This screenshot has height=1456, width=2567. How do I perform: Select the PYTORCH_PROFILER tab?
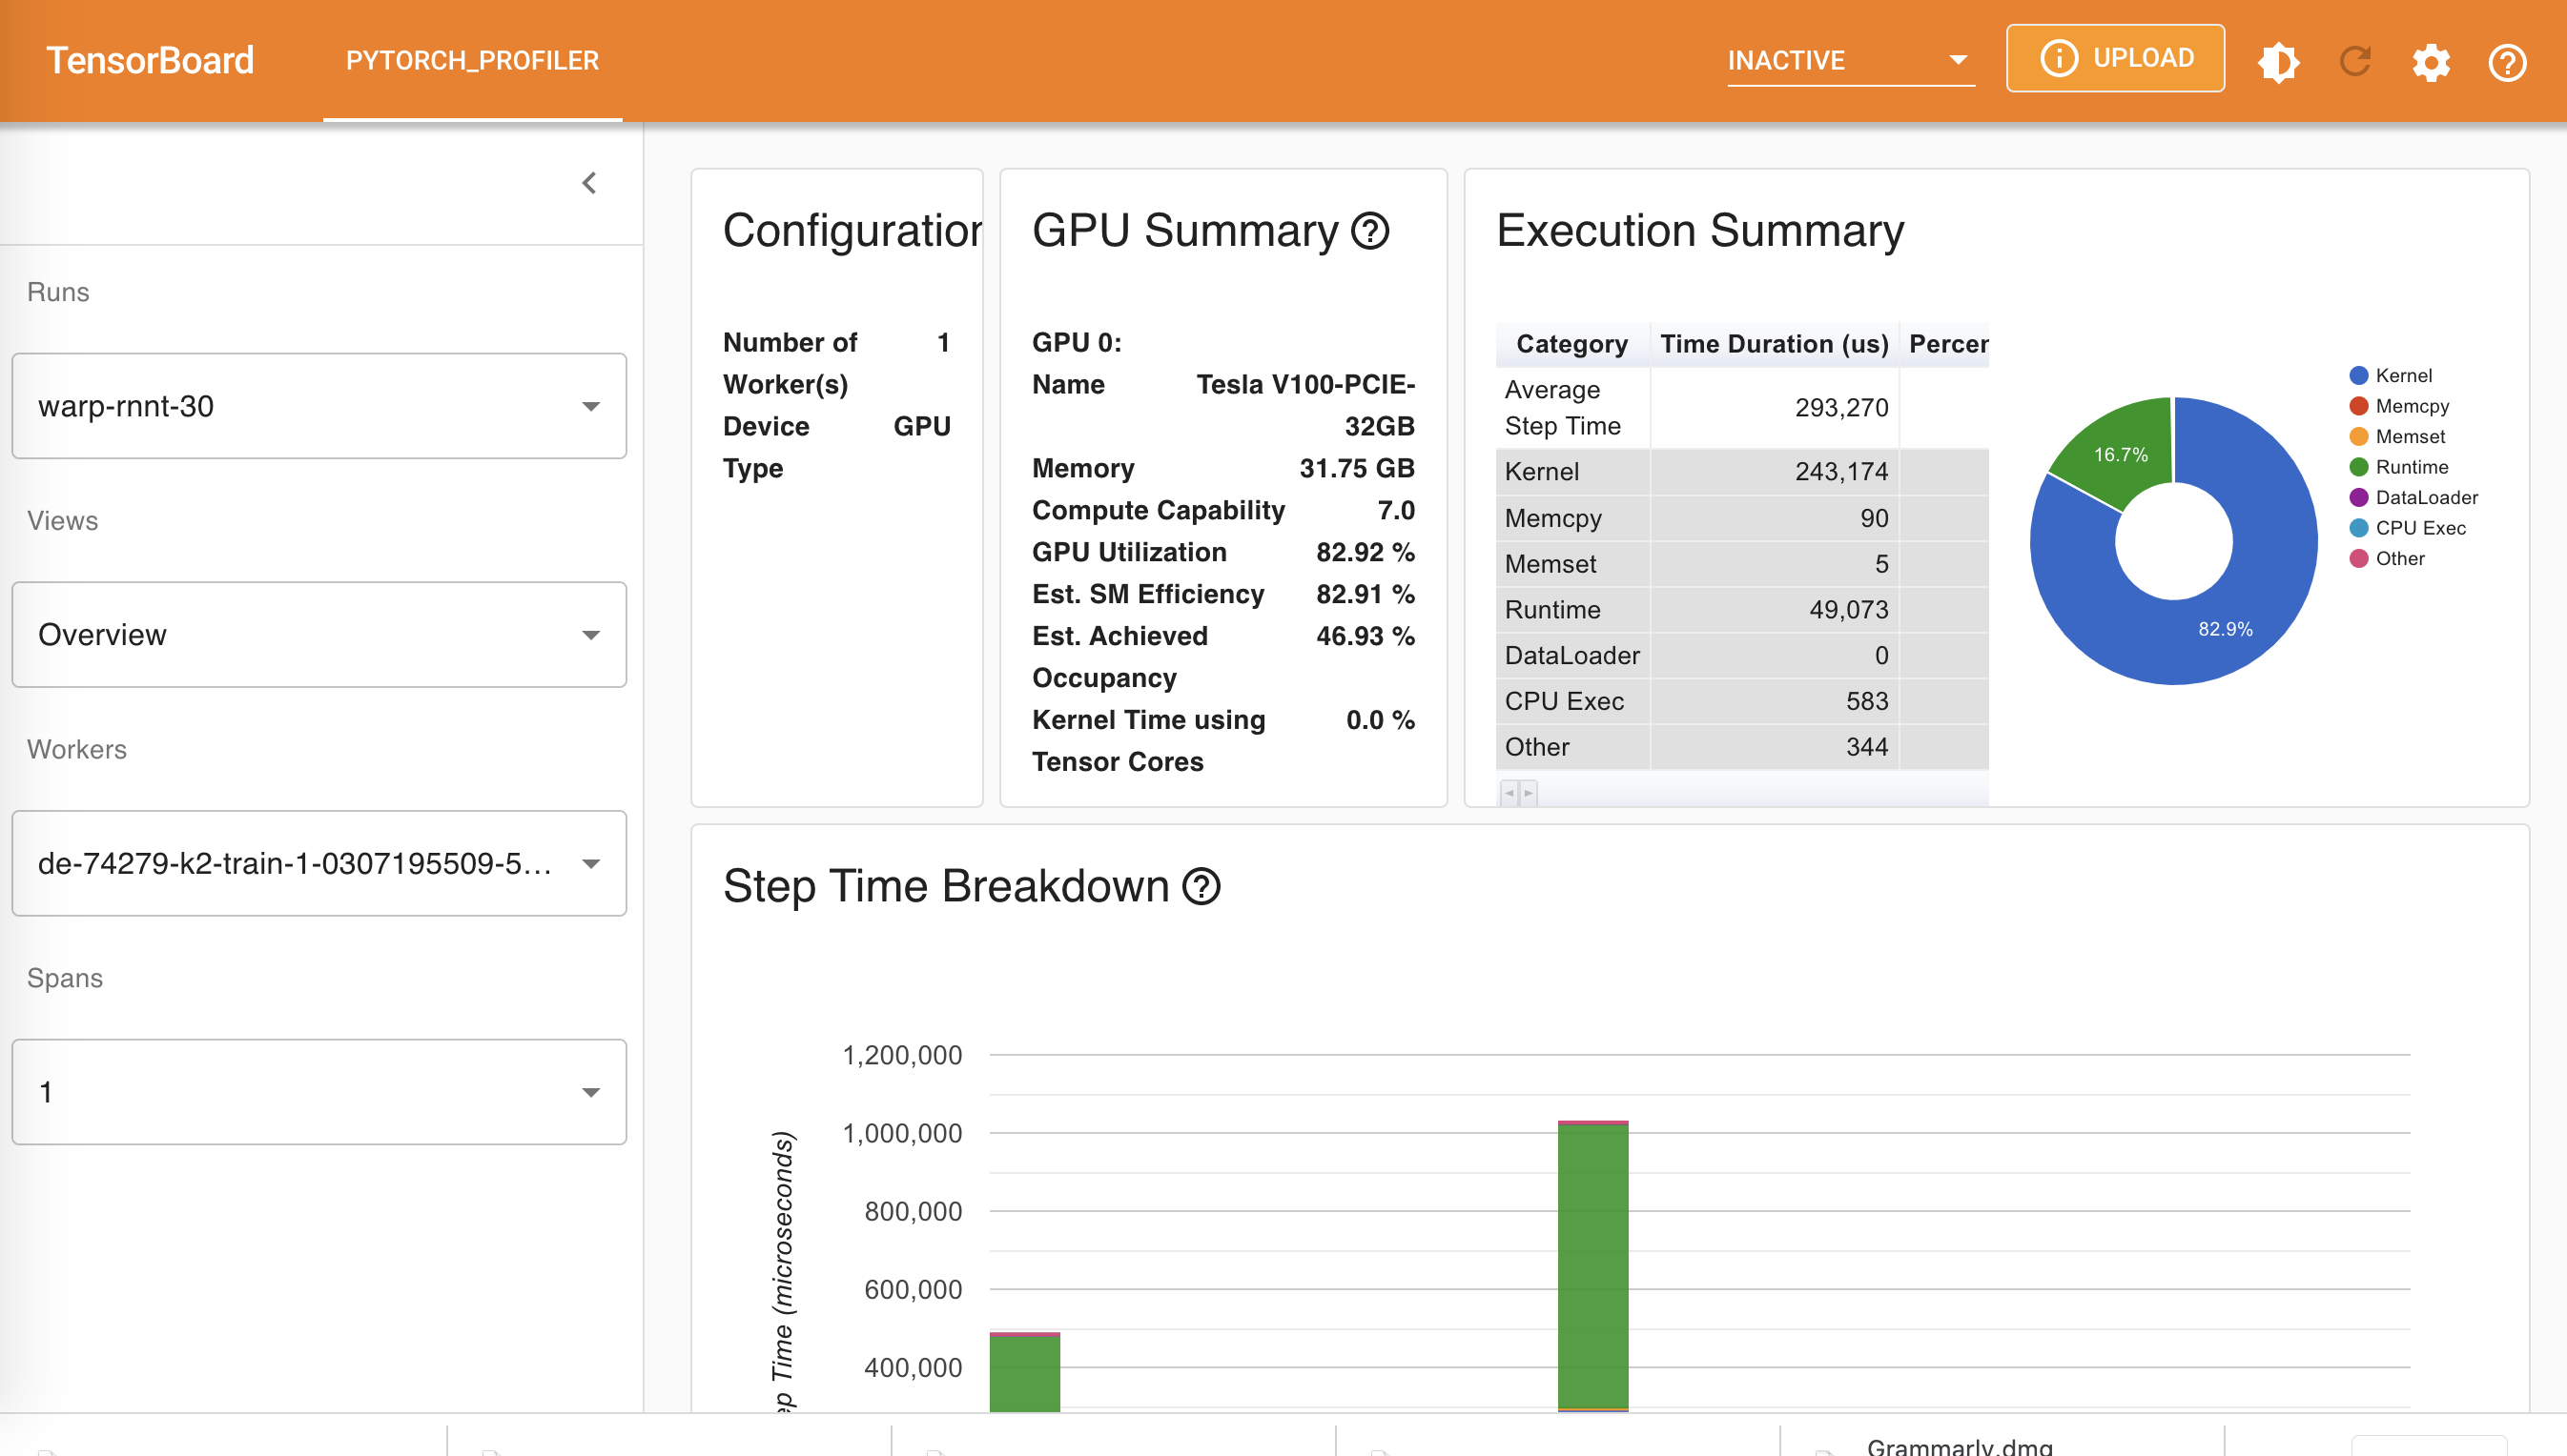[472, 60]
